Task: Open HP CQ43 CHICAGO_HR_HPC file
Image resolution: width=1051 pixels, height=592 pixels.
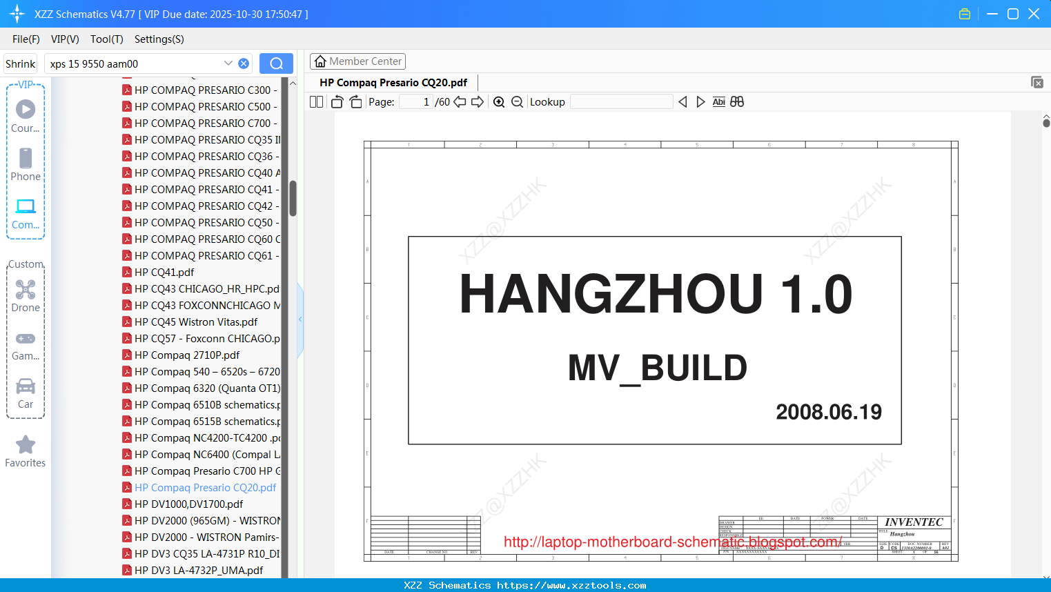Action: point(201,288)
